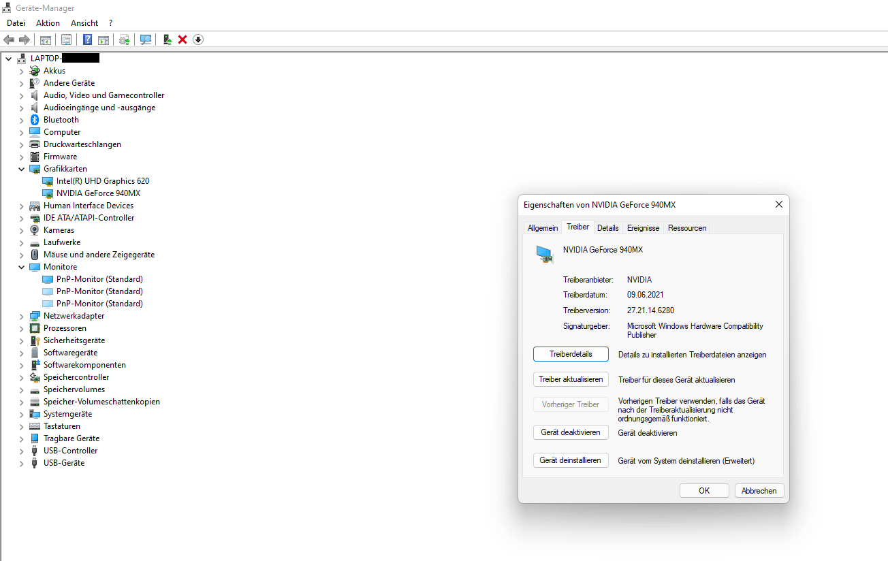Expand the Systemgeräte node
This screenshot has height=561, width=888.
point(21,414)
